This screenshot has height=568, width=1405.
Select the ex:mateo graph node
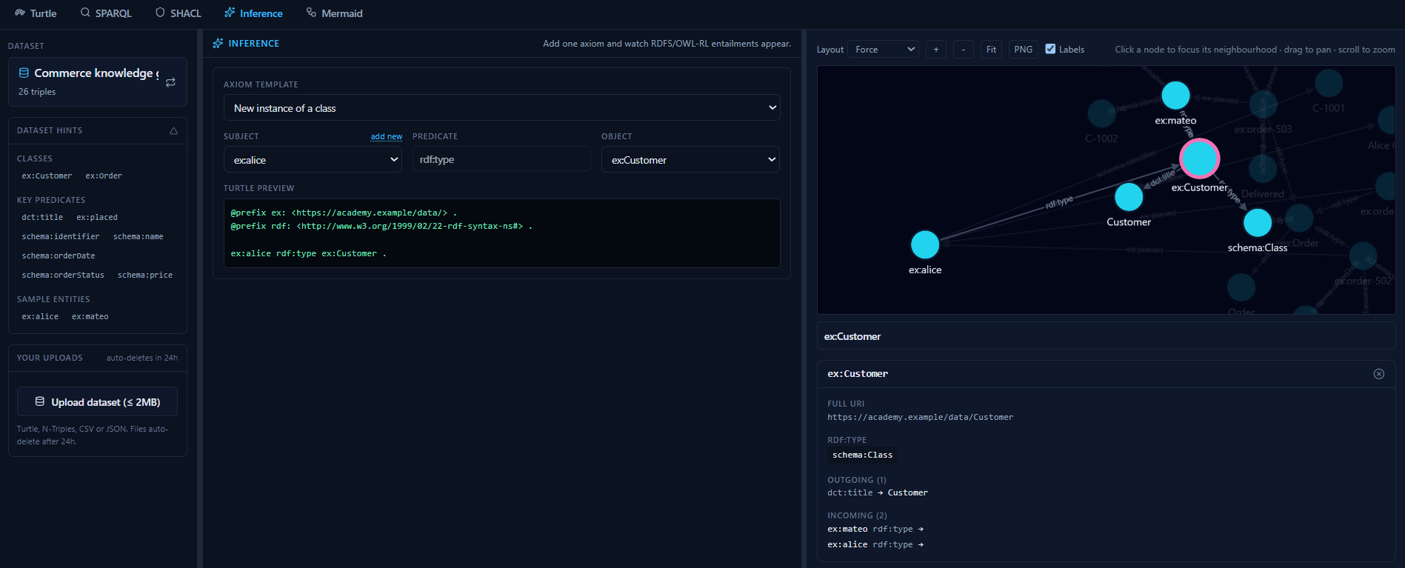point(1175,96)
